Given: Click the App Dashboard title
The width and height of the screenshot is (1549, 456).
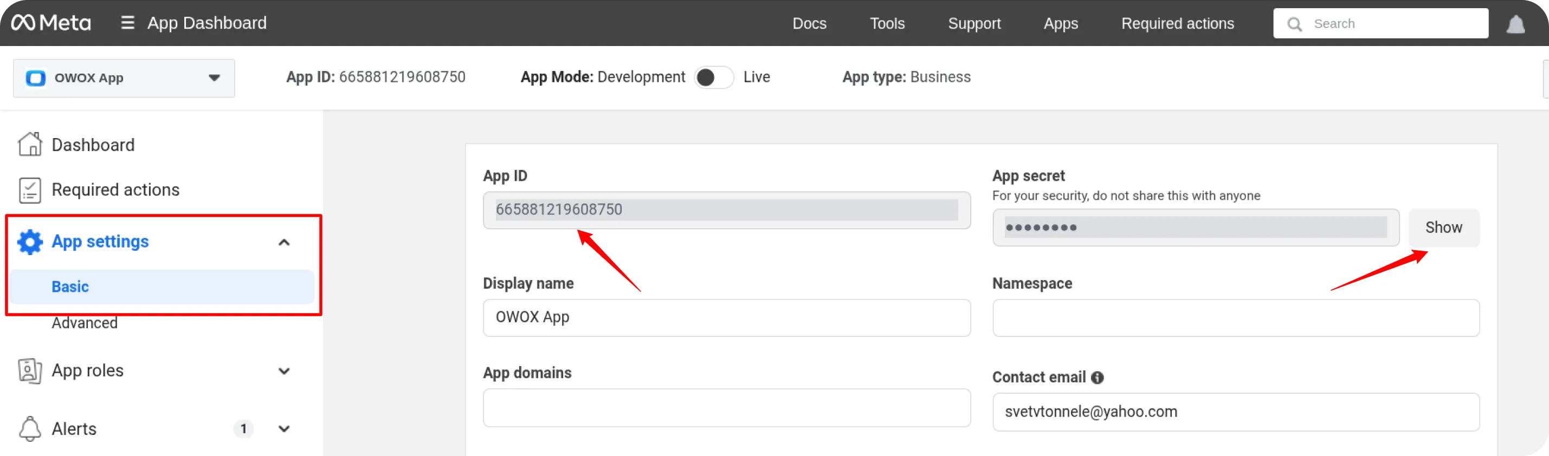Looking at the screenshot, I should pyautogui.click(x=207, y=23).
